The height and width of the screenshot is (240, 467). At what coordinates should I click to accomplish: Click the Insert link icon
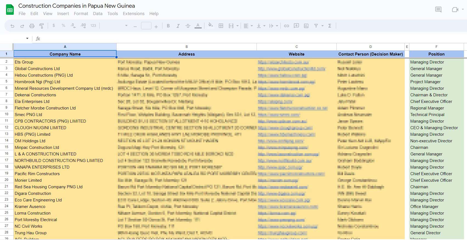click(286, 26)
